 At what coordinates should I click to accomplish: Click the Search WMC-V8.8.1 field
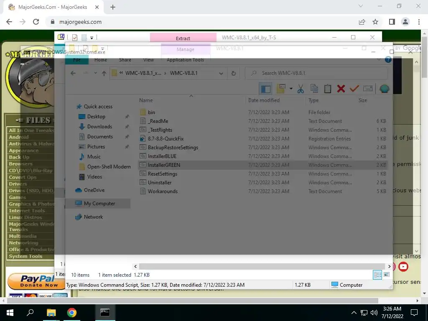pyautogui.click(x=317, y=73)
